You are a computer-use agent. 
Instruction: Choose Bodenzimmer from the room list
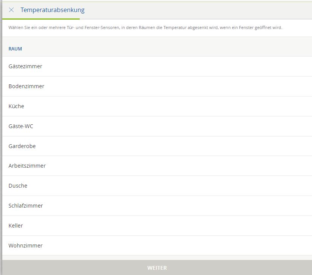(x=26, y=86)
